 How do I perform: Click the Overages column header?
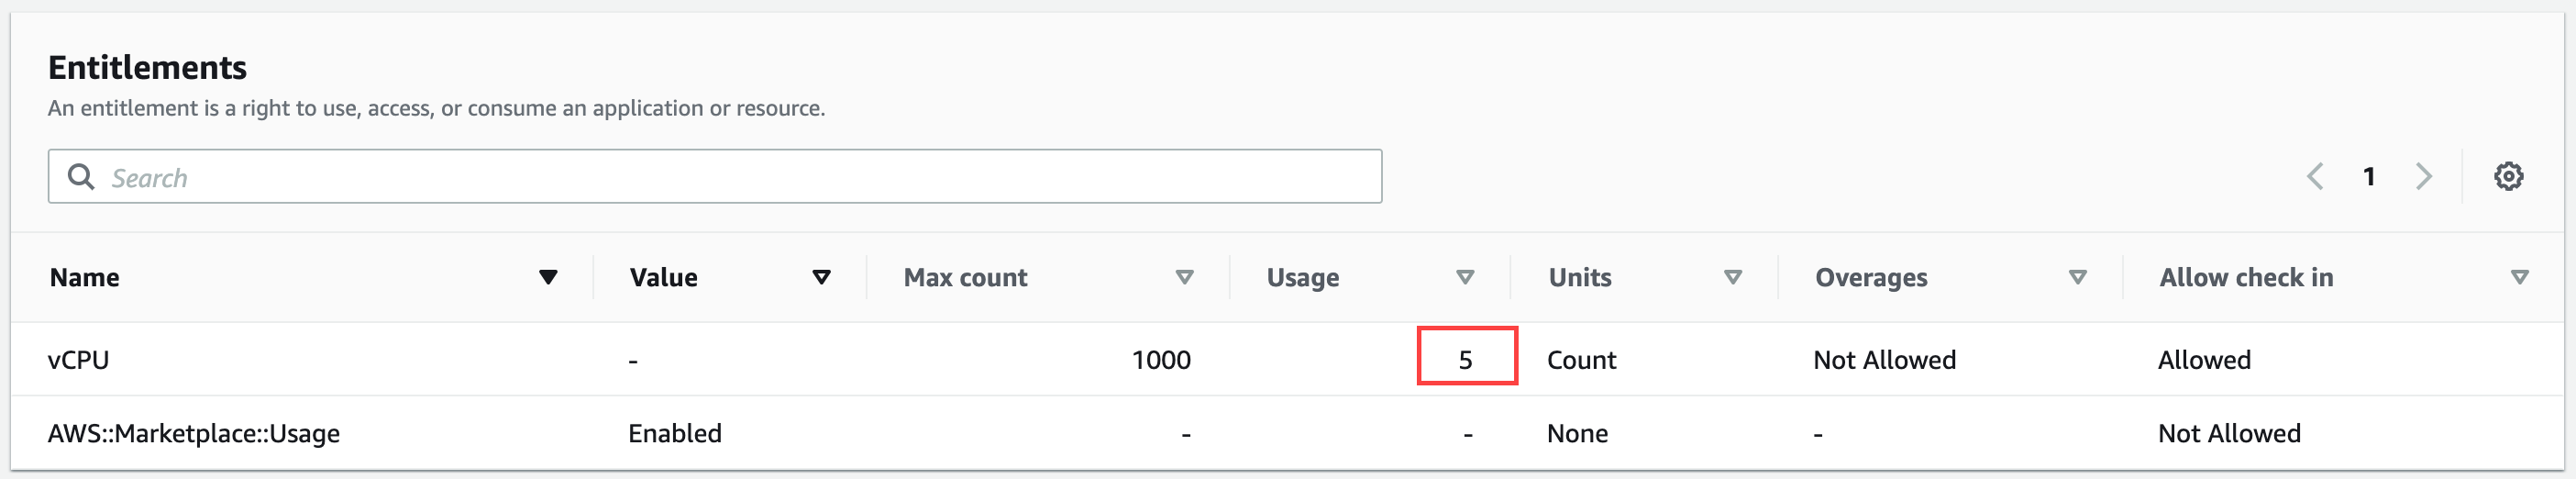(1871, 278)
